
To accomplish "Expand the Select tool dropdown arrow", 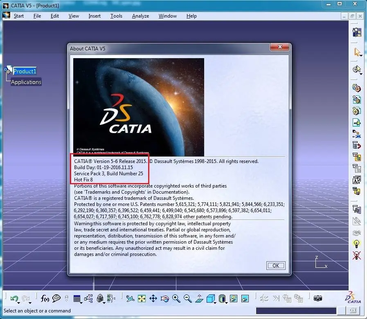I will click(x=361, y=56).
